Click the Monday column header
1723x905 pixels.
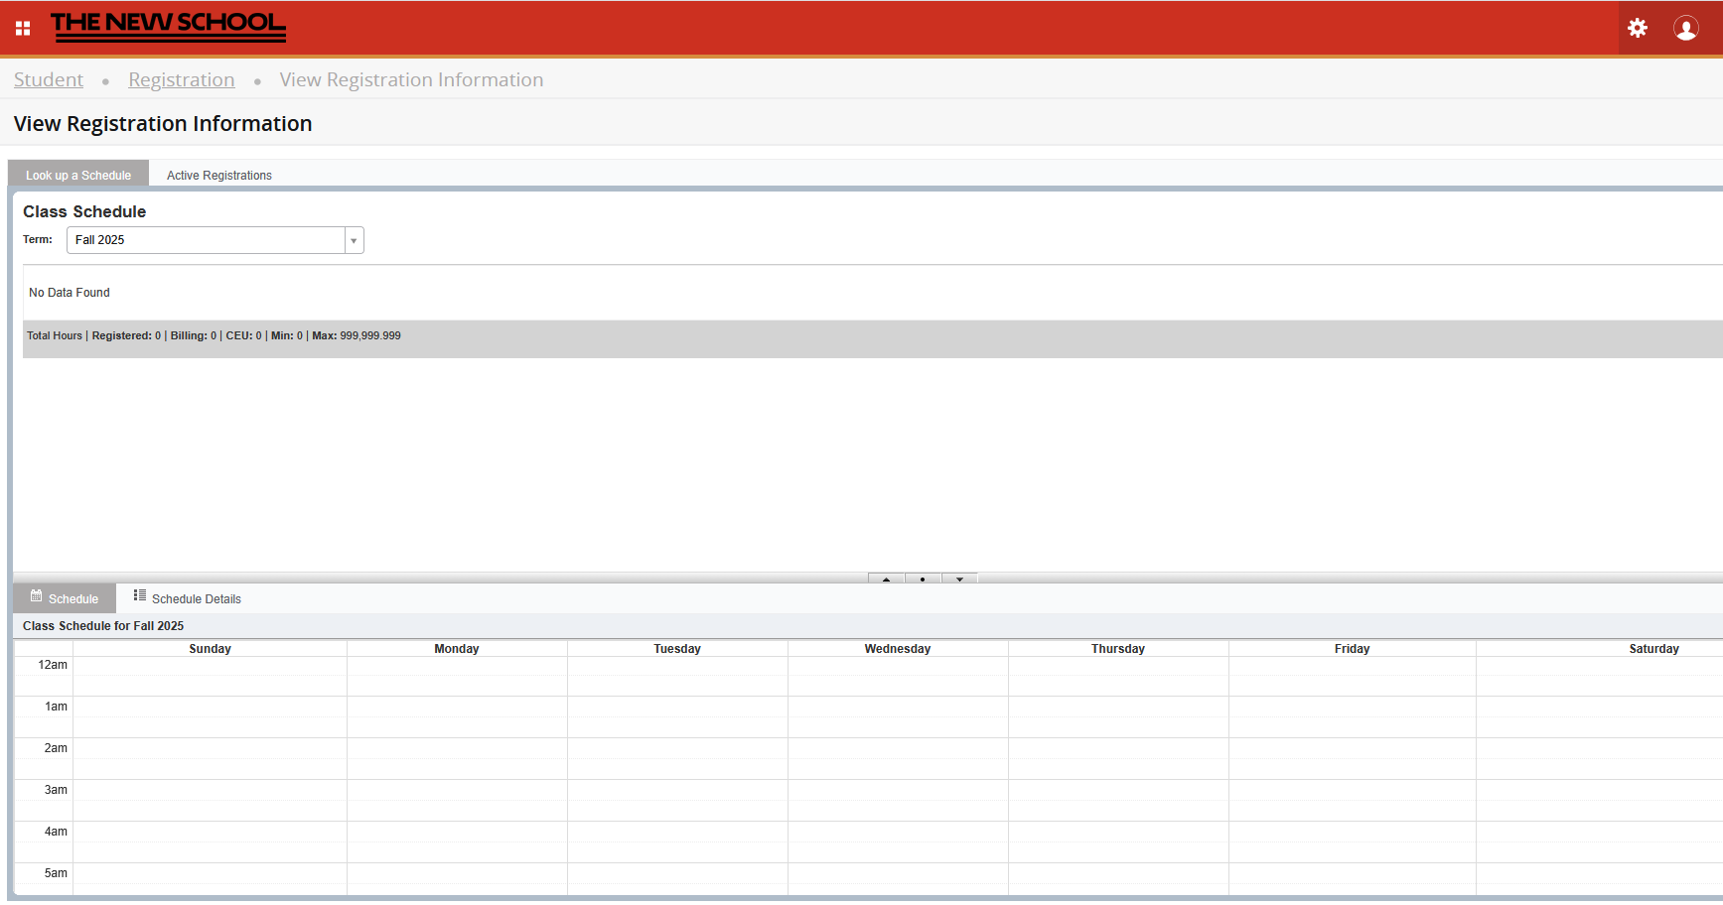tap(456, 649)
